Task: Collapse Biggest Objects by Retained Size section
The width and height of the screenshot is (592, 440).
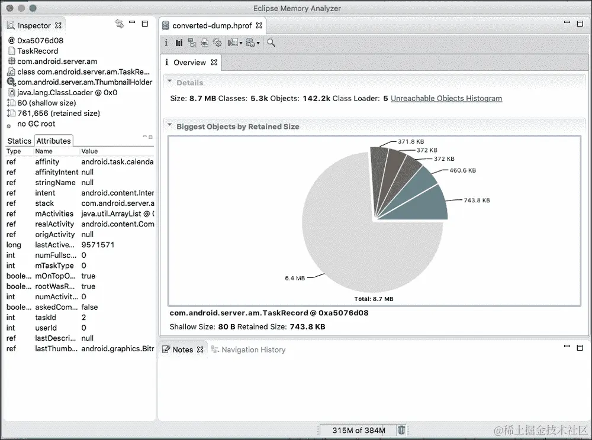Action: 169,125
